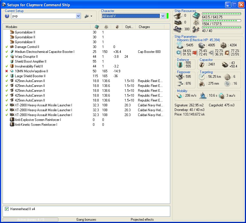The width and height of the screenshot is (246, 223).
Task: Select the 10MN MicroWarpdrive II icon
Action: tap(12, 71)
